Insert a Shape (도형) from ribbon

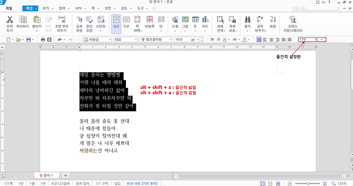pos(175,20)
